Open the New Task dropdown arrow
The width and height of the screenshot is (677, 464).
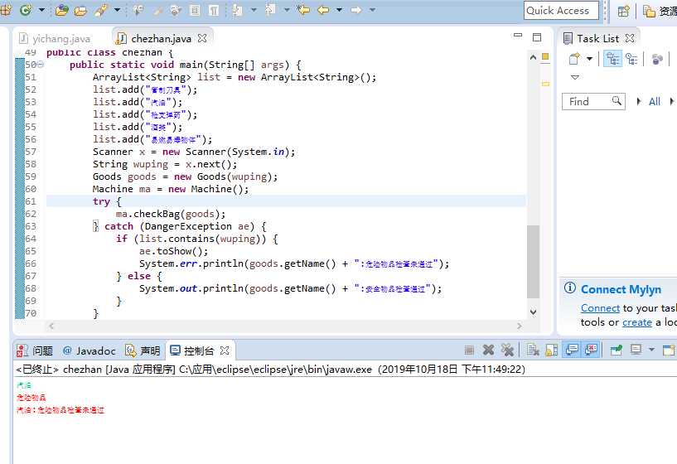point(589,59)
